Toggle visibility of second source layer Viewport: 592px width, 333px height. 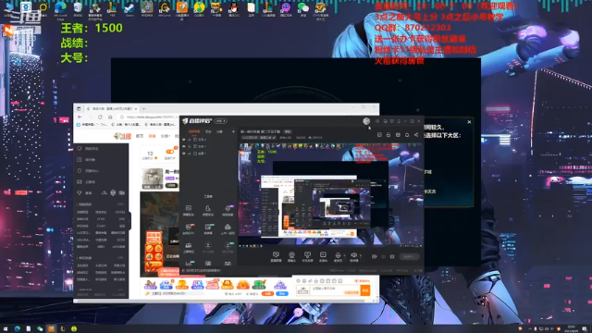point(184,146)
